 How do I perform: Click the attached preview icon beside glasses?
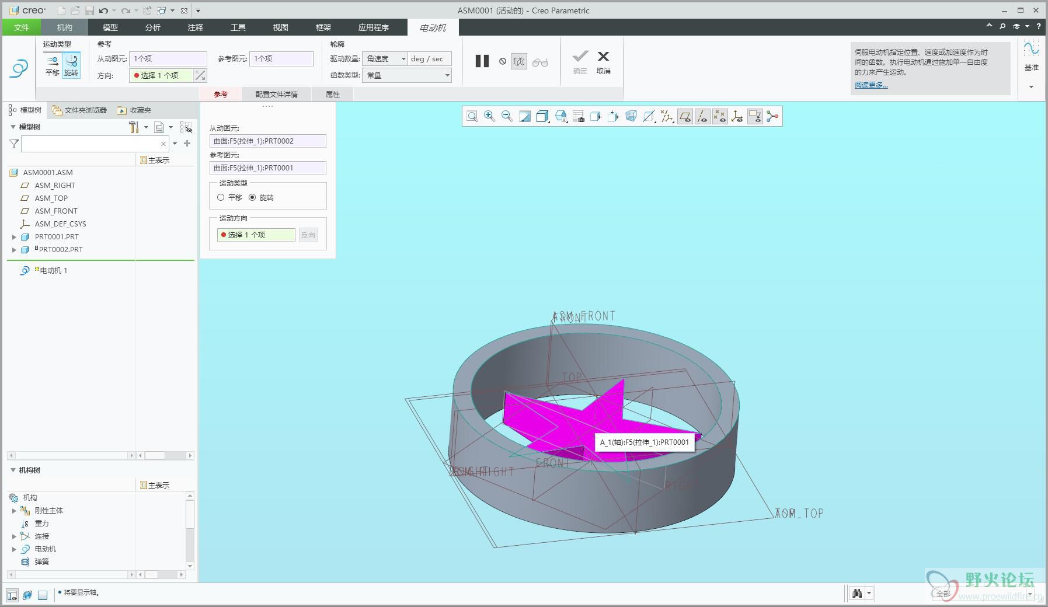pos(519,61)
